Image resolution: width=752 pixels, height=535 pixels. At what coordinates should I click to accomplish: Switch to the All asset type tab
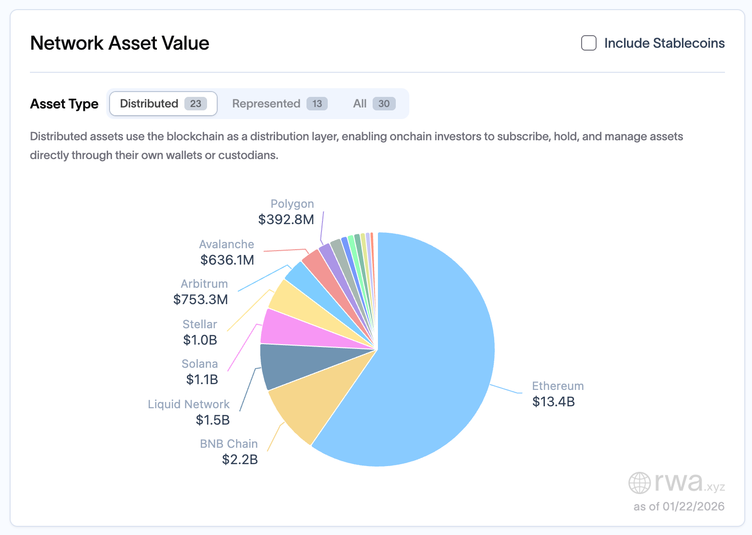[374, 104]
